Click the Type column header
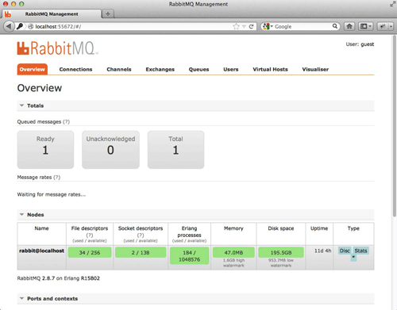Image resolution: width=397 pixels, height=310 pixels. (x=353, y=228)
